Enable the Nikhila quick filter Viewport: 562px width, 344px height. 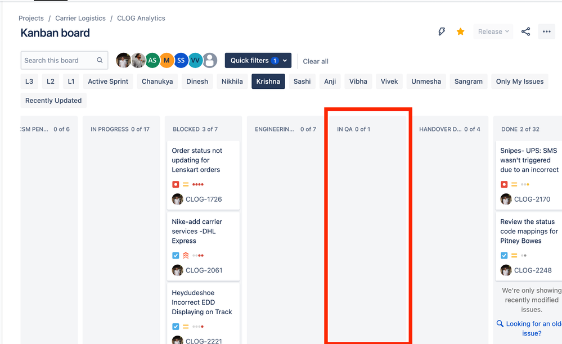click(232, 82)
